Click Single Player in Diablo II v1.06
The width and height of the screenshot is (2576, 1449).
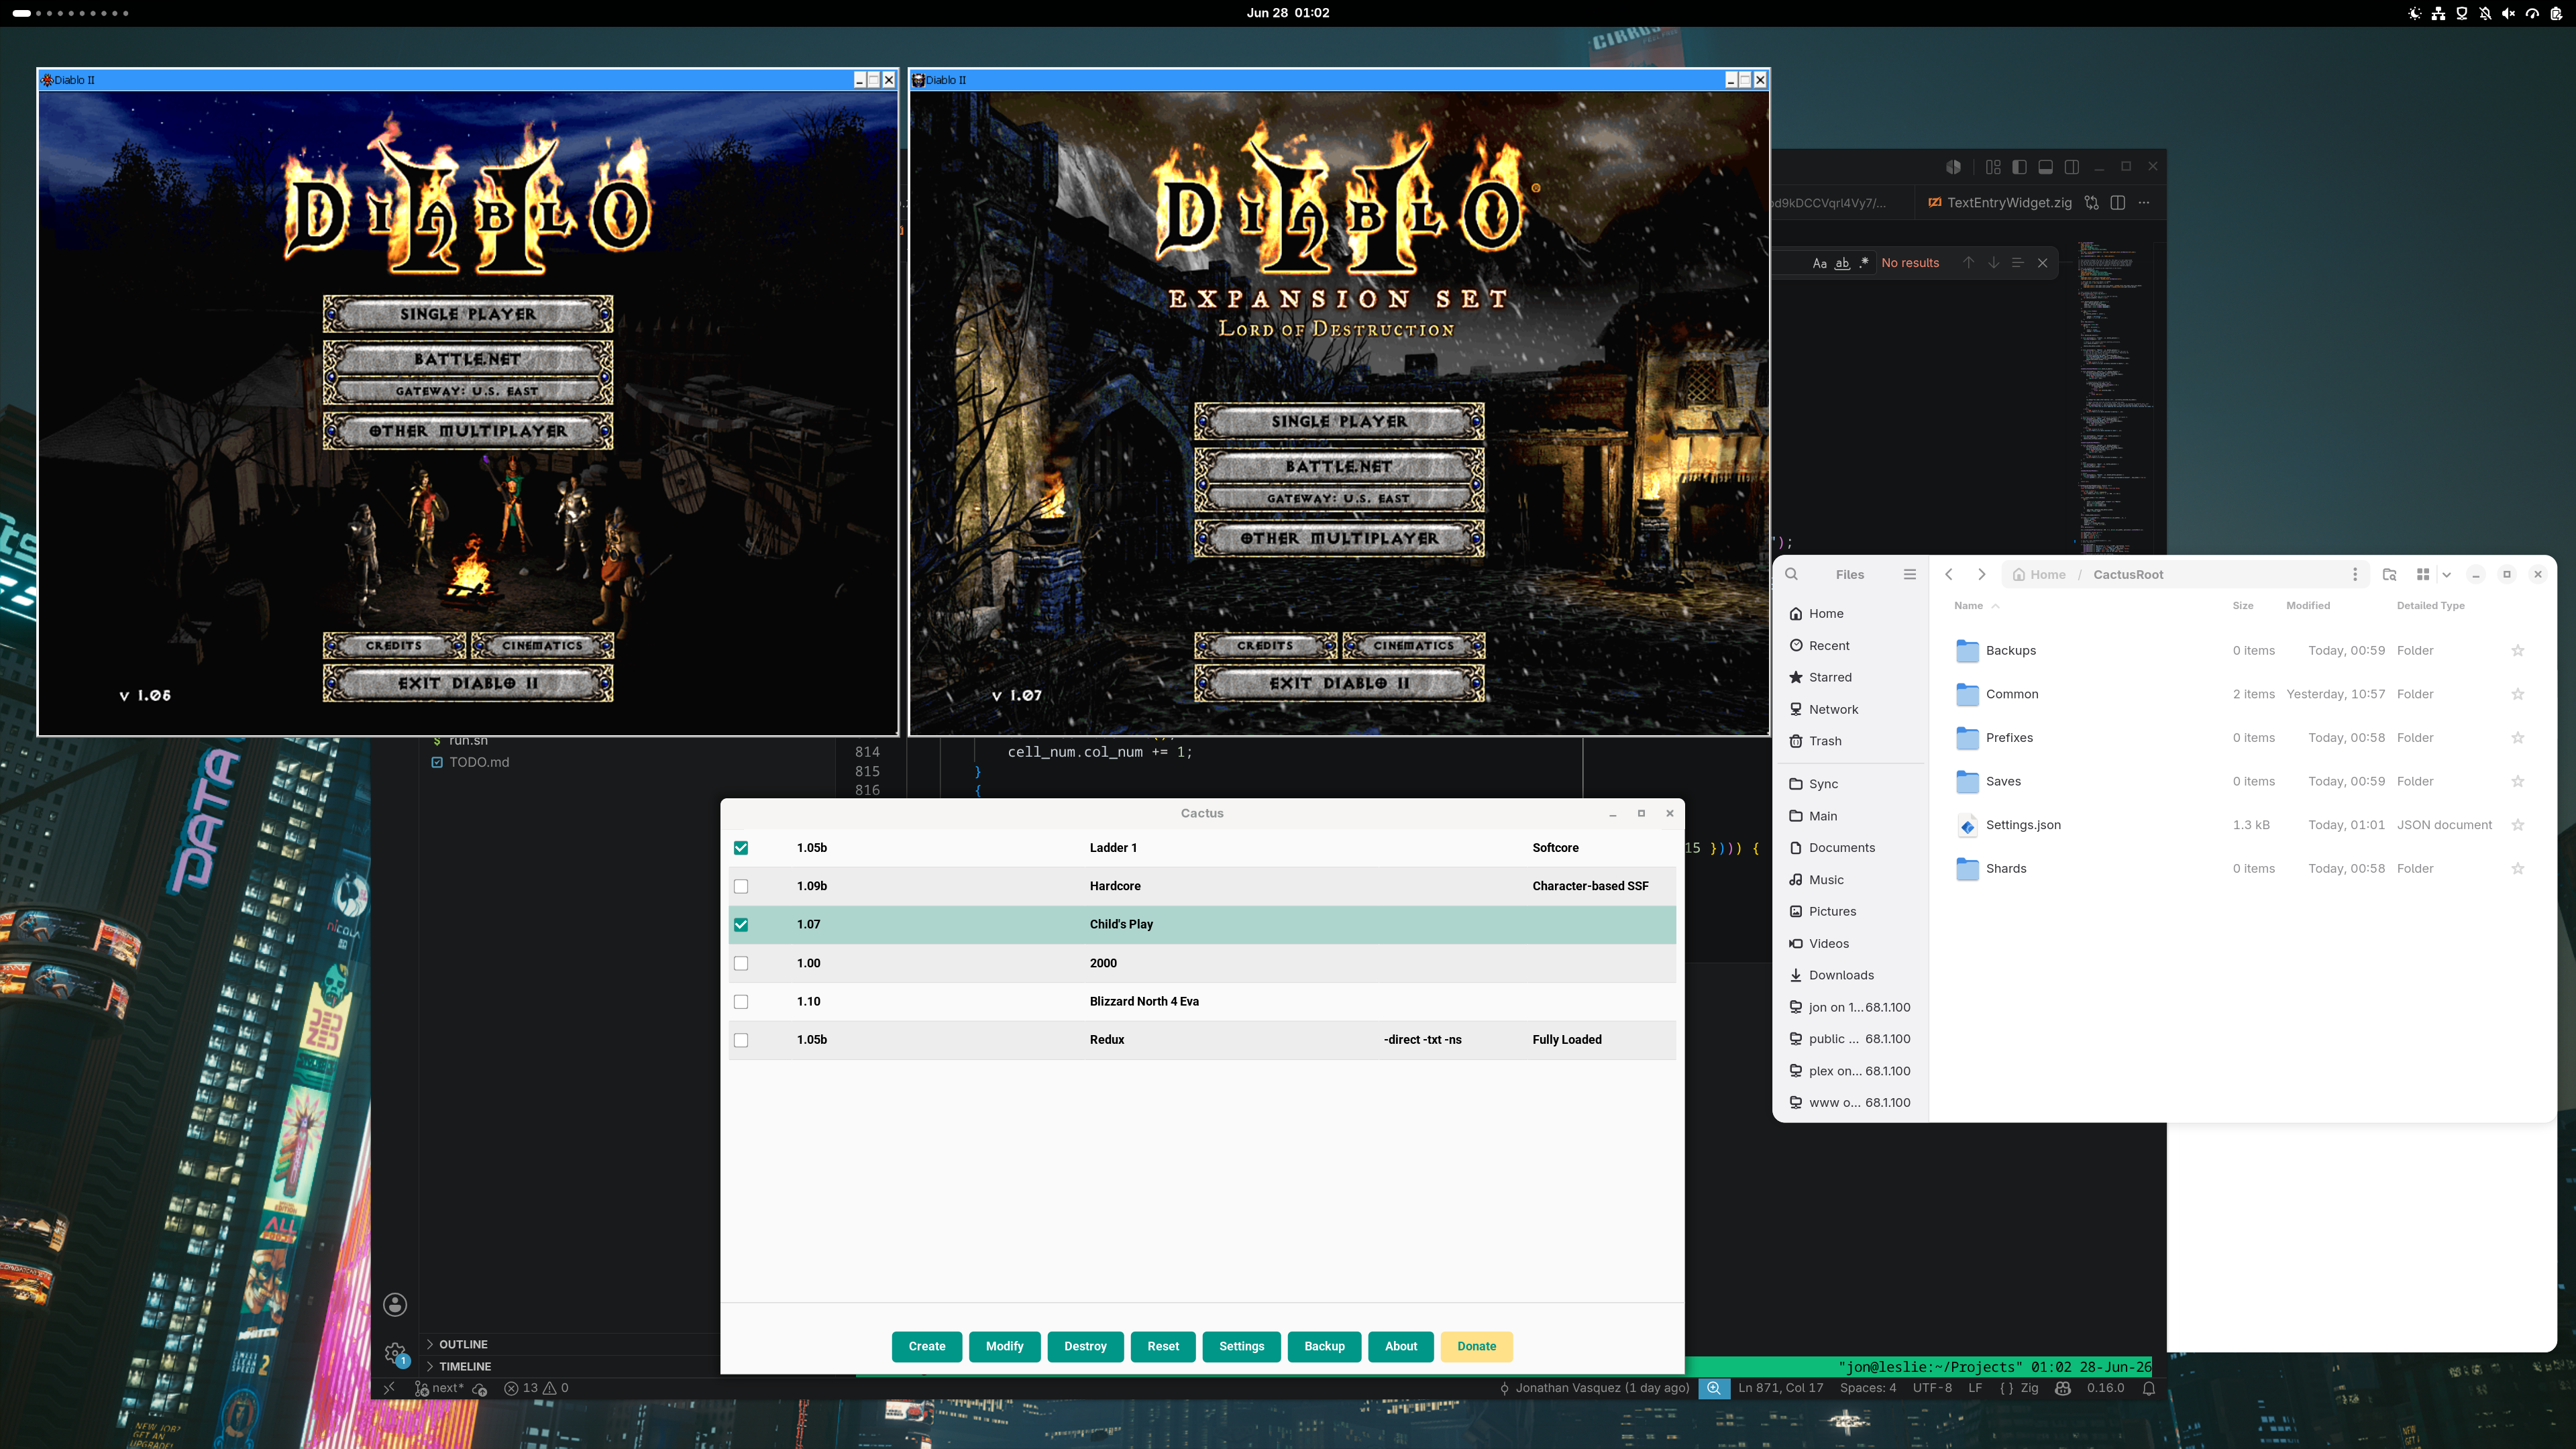pyautogui.click(x=468, y=314)
